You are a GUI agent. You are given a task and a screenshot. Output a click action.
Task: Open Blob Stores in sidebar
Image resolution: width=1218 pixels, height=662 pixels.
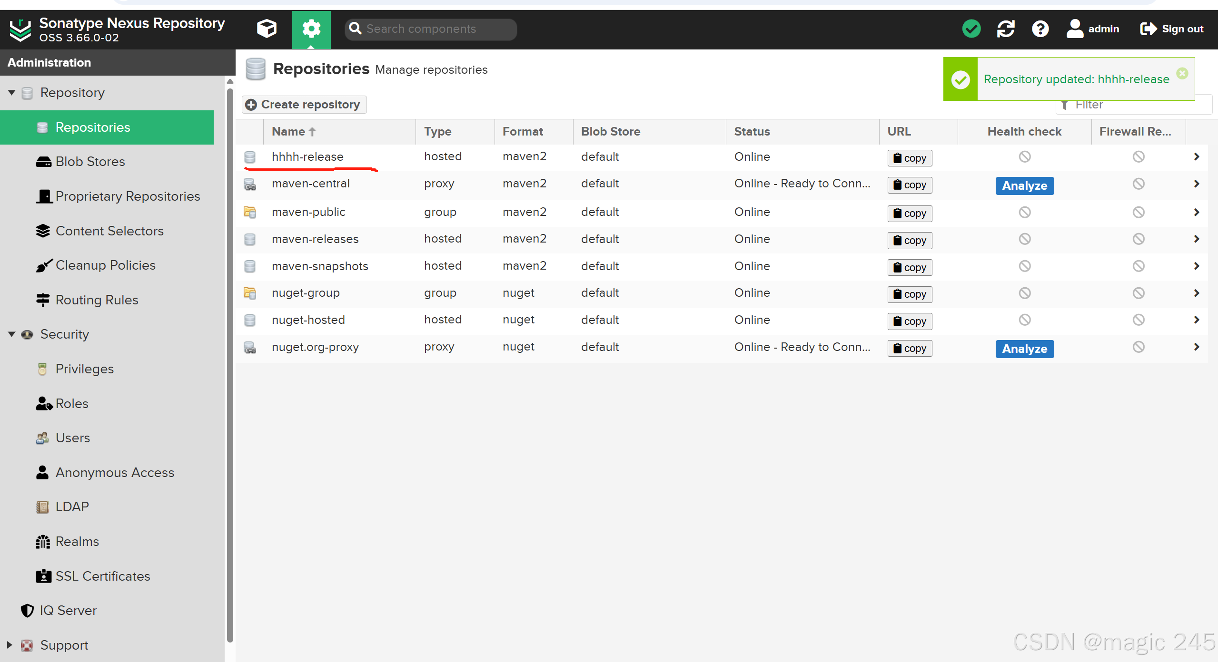[x=90, y=162]
